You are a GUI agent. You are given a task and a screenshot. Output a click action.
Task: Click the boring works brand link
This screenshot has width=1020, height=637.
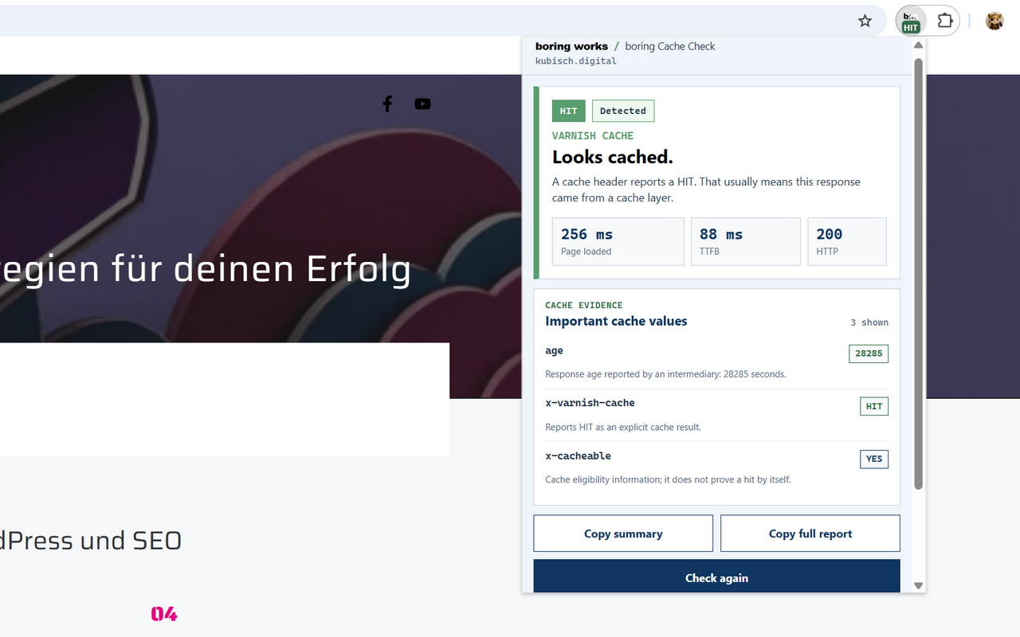pyautogui.click(x=571, y=46)
